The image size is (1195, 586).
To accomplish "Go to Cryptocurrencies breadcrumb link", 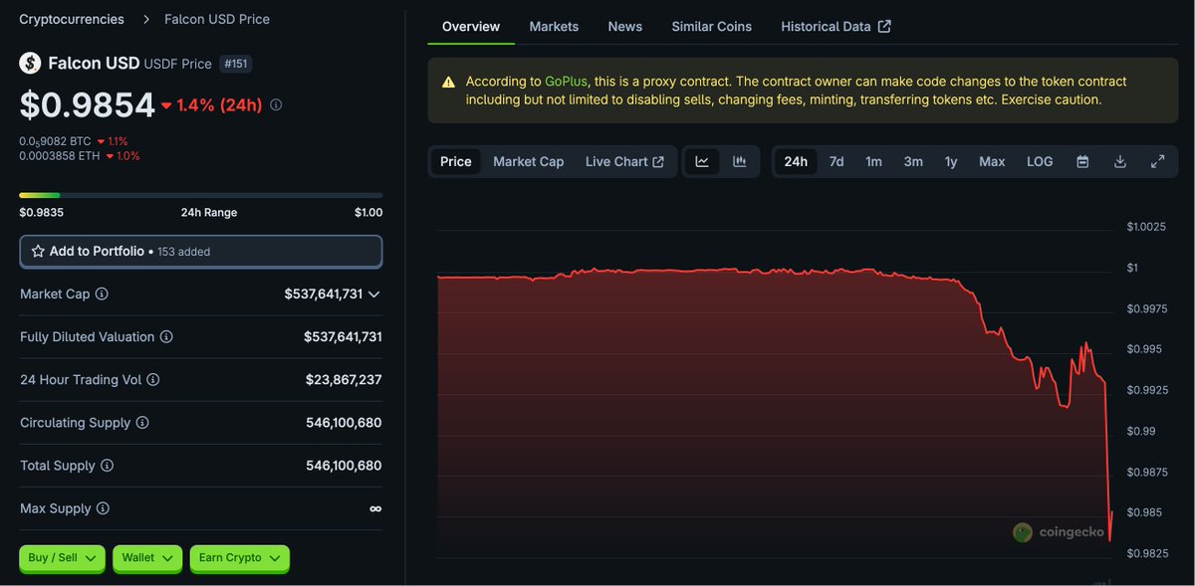I will pyautogui.click(x=72, y=19).
